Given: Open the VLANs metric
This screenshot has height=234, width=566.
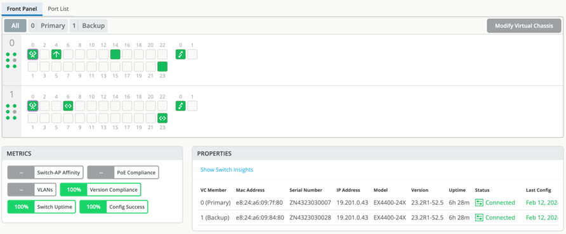Looking at the screenshot, I should tap(32, 190).
